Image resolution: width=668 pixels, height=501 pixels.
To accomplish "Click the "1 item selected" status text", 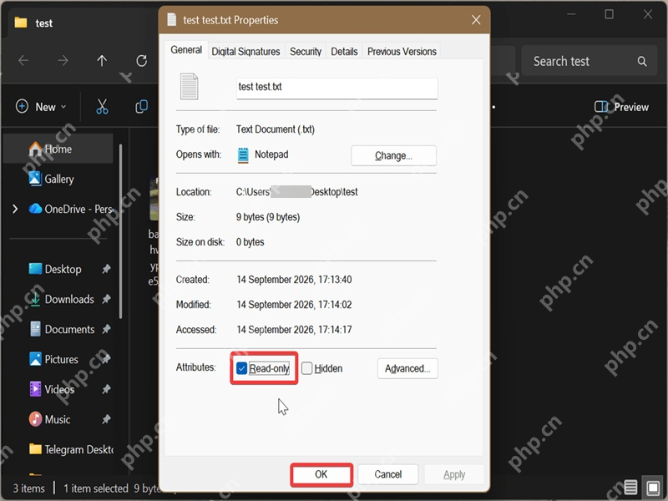I will 96,488.
